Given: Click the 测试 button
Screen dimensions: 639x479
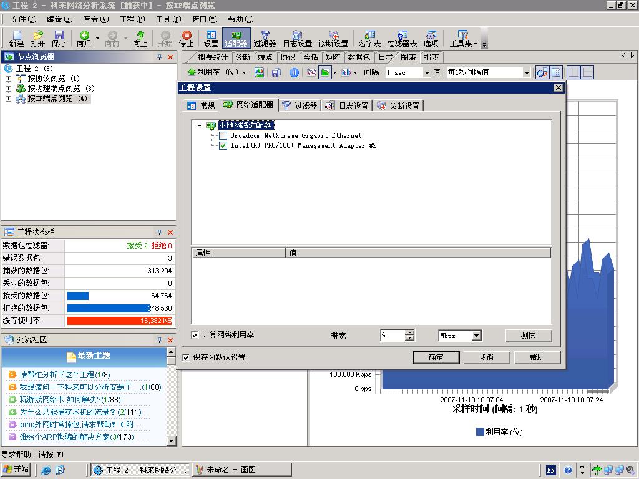Looking at the screenshot, I should point(528,336).
